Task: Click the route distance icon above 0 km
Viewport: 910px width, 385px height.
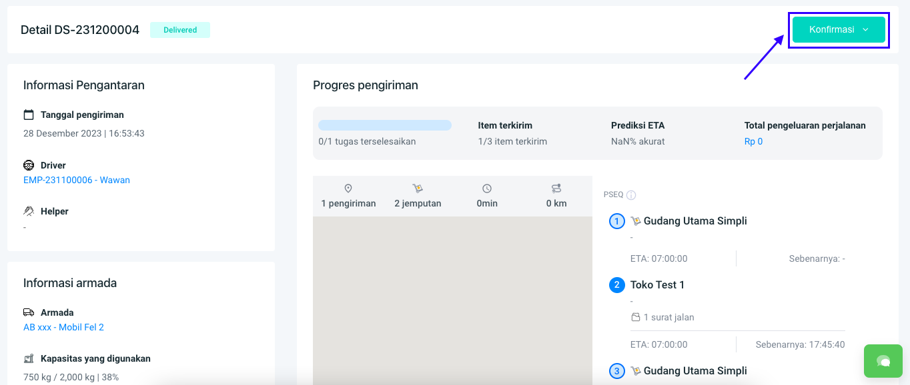Action: 556,189
